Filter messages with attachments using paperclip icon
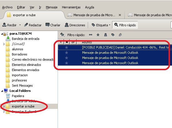Screen dimensions: 172x128 (x=120, y=35)
